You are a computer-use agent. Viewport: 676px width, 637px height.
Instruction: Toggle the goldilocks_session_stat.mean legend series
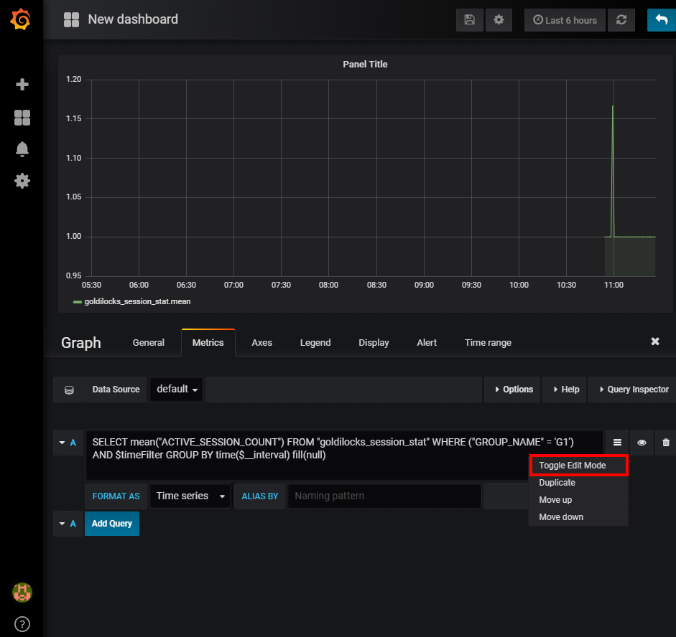[136, 301]
